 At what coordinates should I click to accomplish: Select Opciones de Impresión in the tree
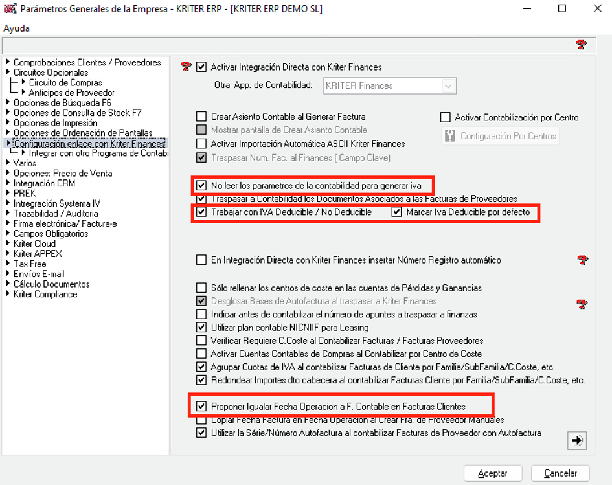56,123
